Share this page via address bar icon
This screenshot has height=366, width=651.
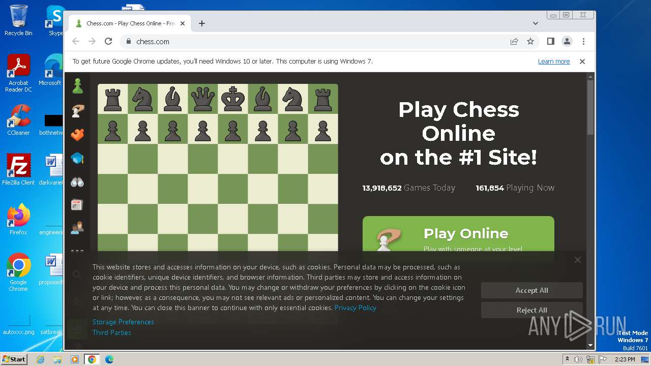(x=514, y=41)
